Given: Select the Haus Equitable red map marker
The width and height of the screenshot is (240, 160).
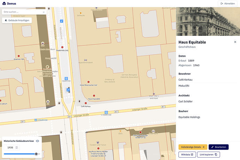Looking at the screenshot, I should (x=94, y=96).
